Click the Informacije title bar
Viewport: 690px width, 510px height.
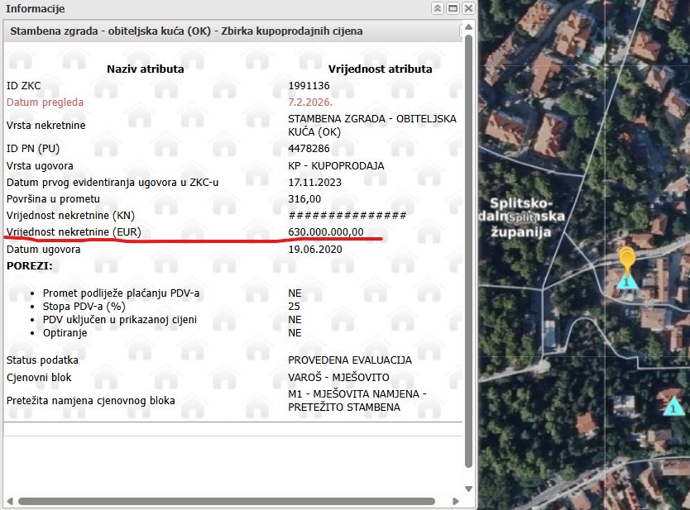click(x=207, y=8)
